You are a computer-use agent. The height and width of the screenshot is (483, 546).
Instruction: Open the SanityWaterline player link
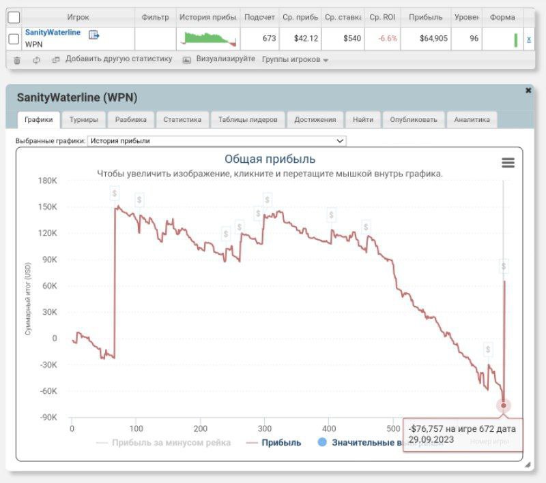click(x=53, y=32)
